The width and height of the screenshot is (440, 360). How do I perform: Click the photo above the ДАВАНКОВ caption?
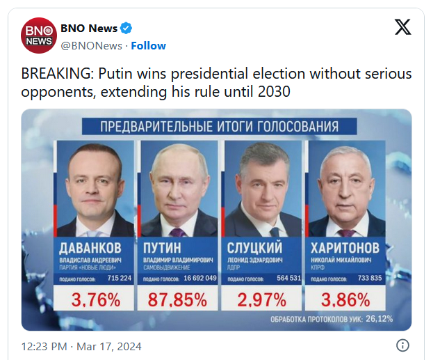pyautogui.click(x=95, y=189)
